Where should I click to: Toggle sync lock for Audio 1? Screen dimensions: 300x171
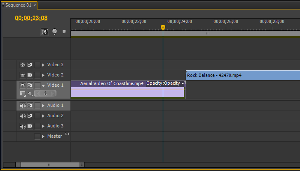(30, 106)
